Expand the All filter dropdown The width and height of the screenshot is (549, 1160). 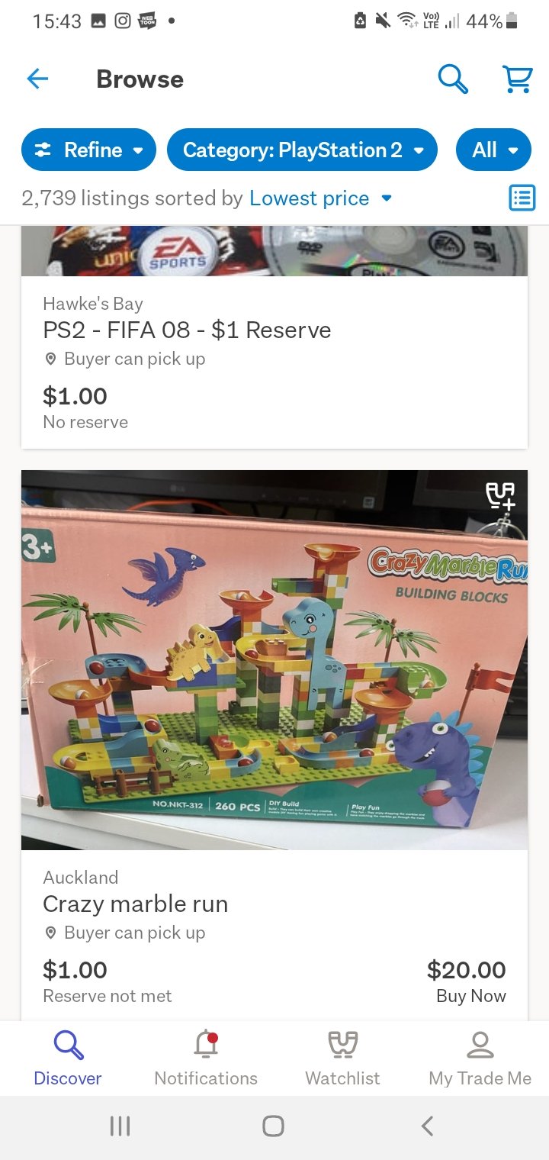pos(493,150)
